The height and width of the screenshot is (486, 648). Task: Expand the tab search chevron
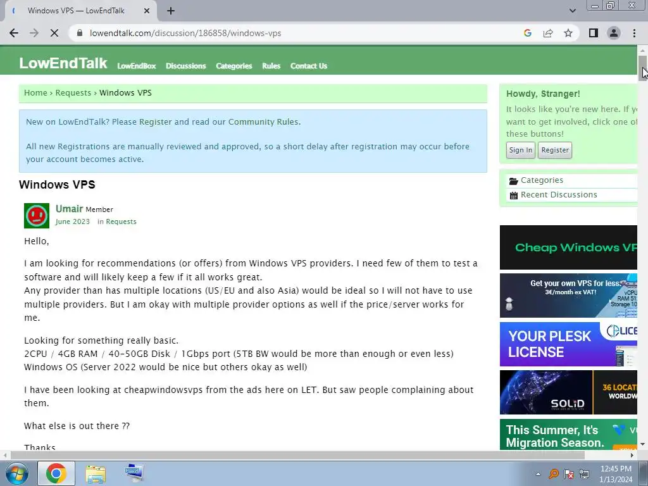pyautogui.click(x=572, y=11)
